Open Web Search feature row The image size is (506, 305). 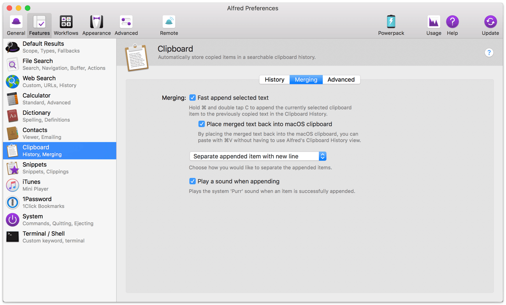point(60,82)
